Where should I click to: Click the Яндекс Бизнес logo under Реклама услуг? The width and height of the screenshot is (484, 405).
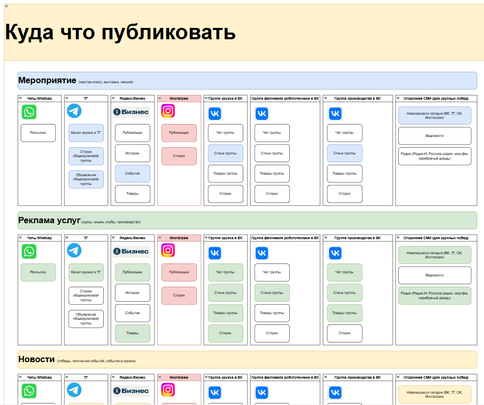coord(131,251)
